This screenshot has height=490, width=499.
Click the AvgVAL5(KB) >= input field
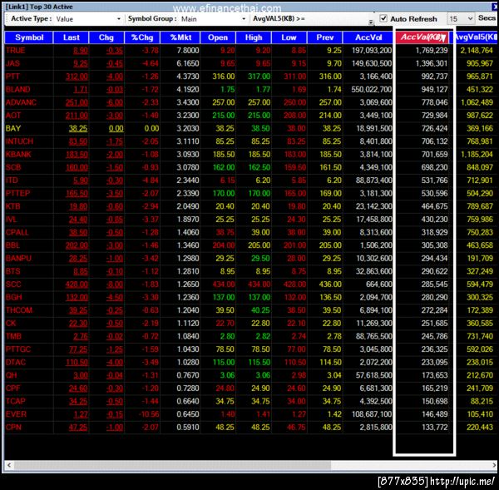coord(338,19)
